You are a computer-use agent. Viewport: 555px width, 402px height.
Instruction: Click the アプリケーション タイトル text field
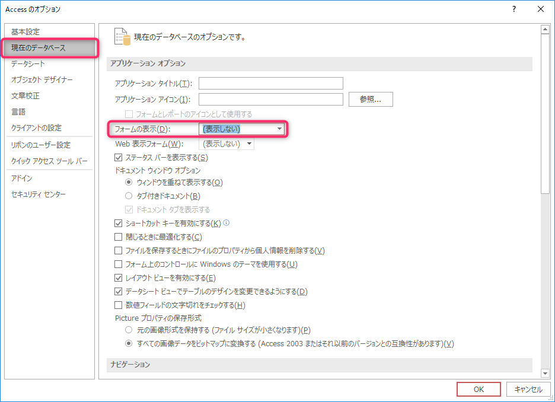[x=271, y=84]
